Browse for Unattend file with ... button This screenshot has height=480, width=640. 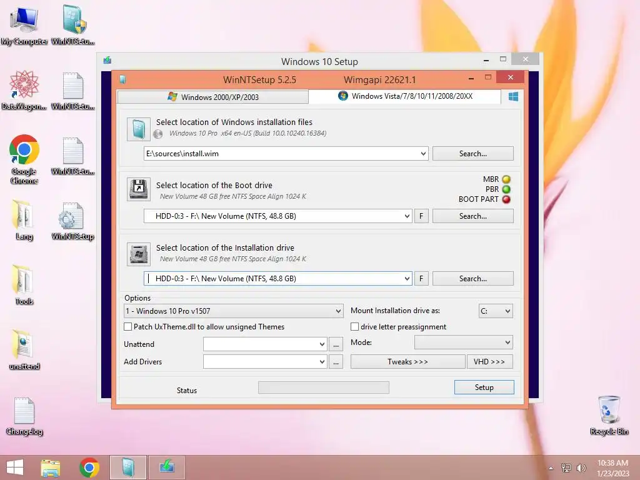click(336, 344)
